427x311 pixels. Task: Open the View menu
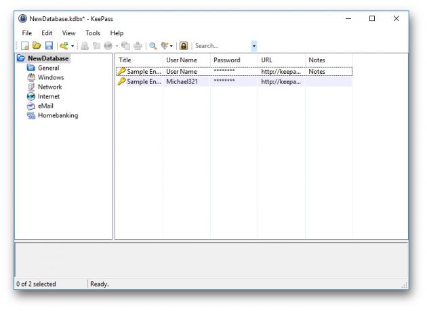coord(68,33)
